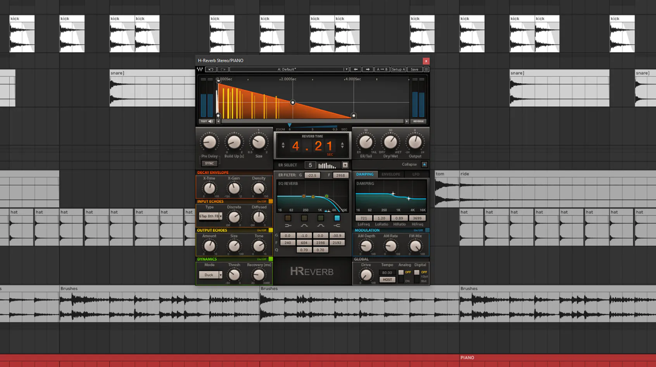
Task: Toggle Modulation section on/off
Action: tap(427, 230)
